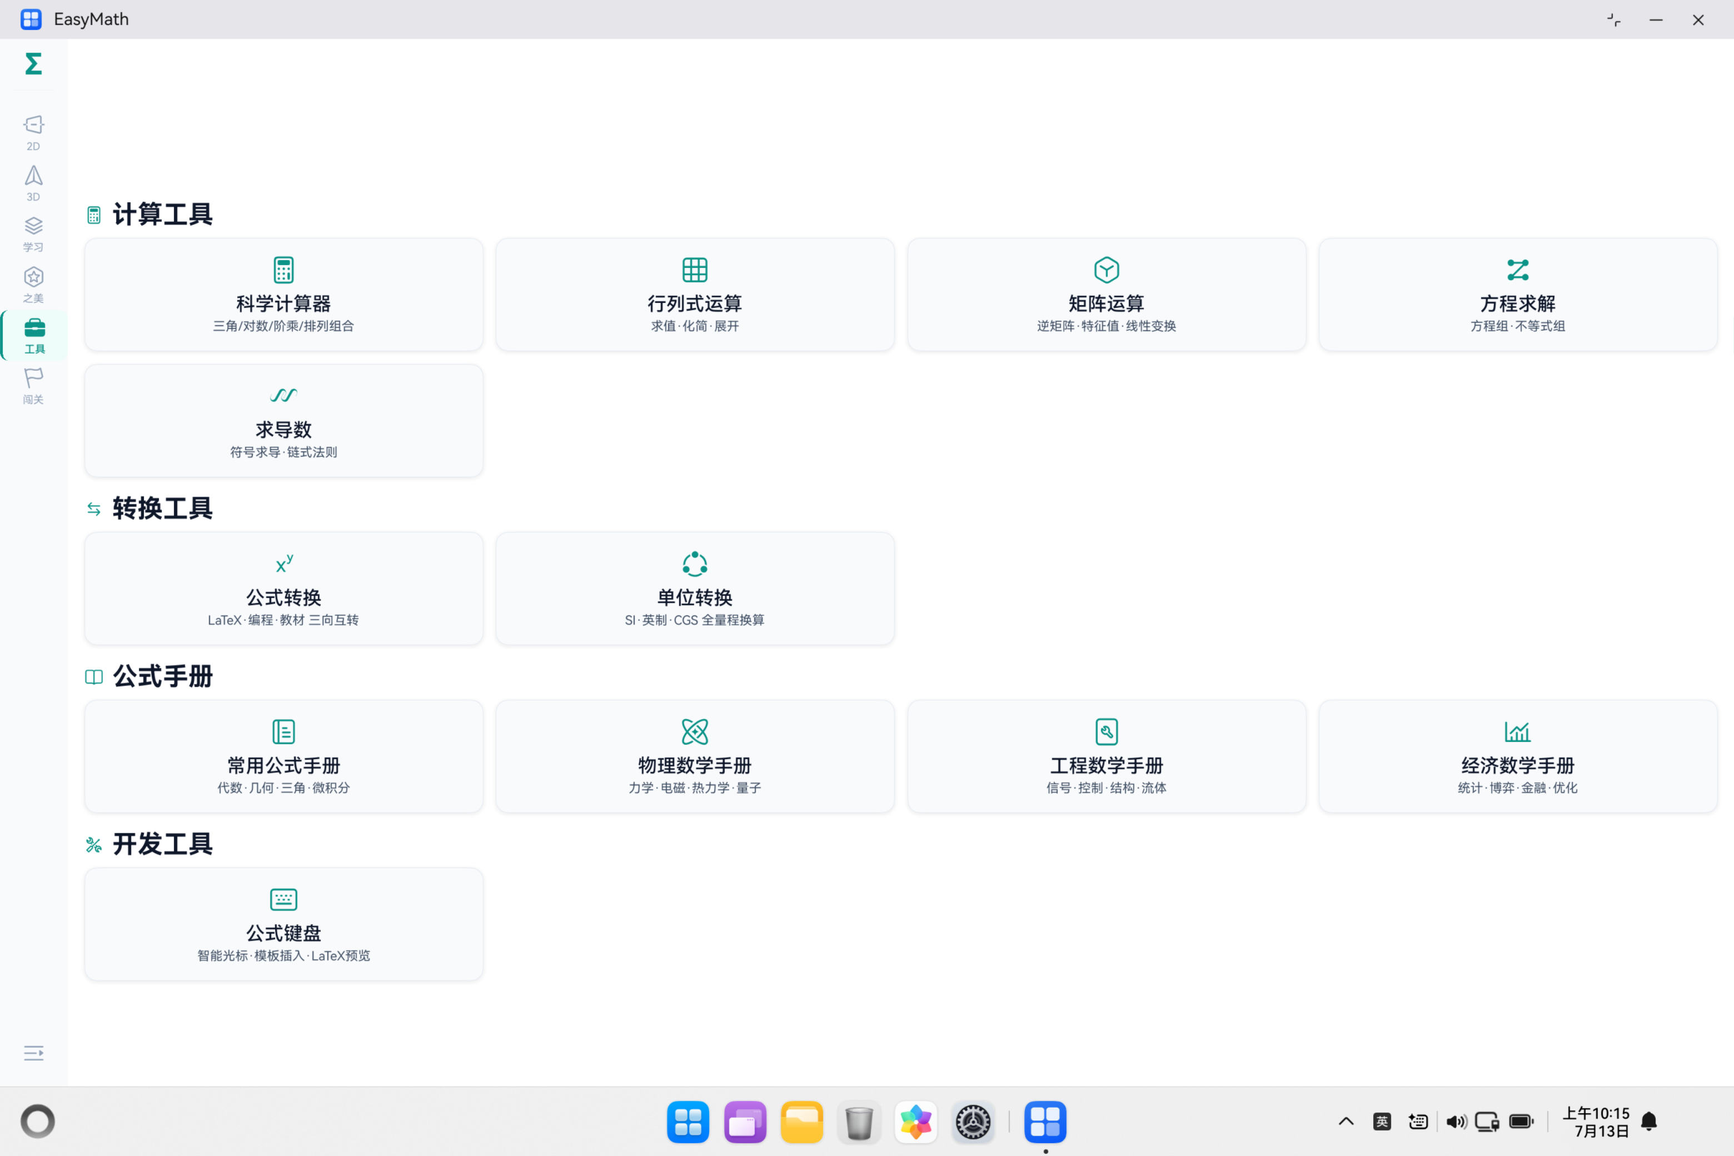Switch to the 之美 sidebar tab
The width and height of the screenshot is (1734, 1156).
[33, 285]
